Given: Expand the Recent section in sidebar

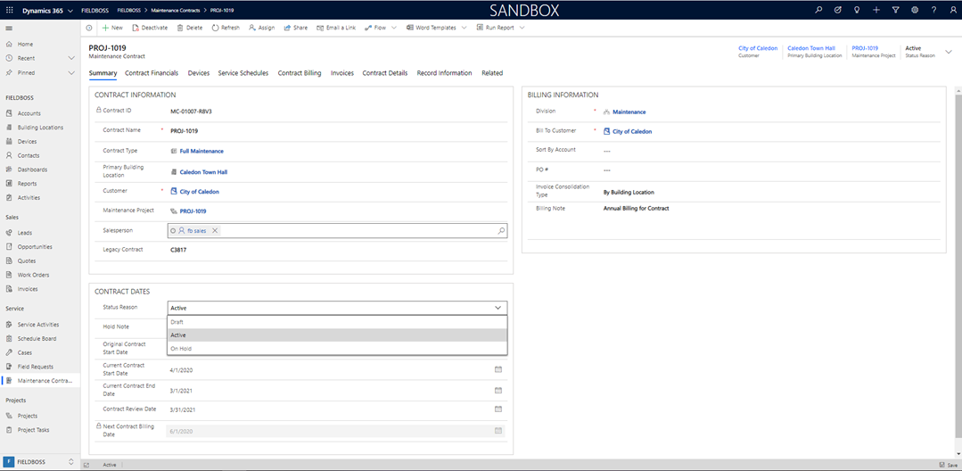Looking at the screenshot, I should (x=71, y=58).
